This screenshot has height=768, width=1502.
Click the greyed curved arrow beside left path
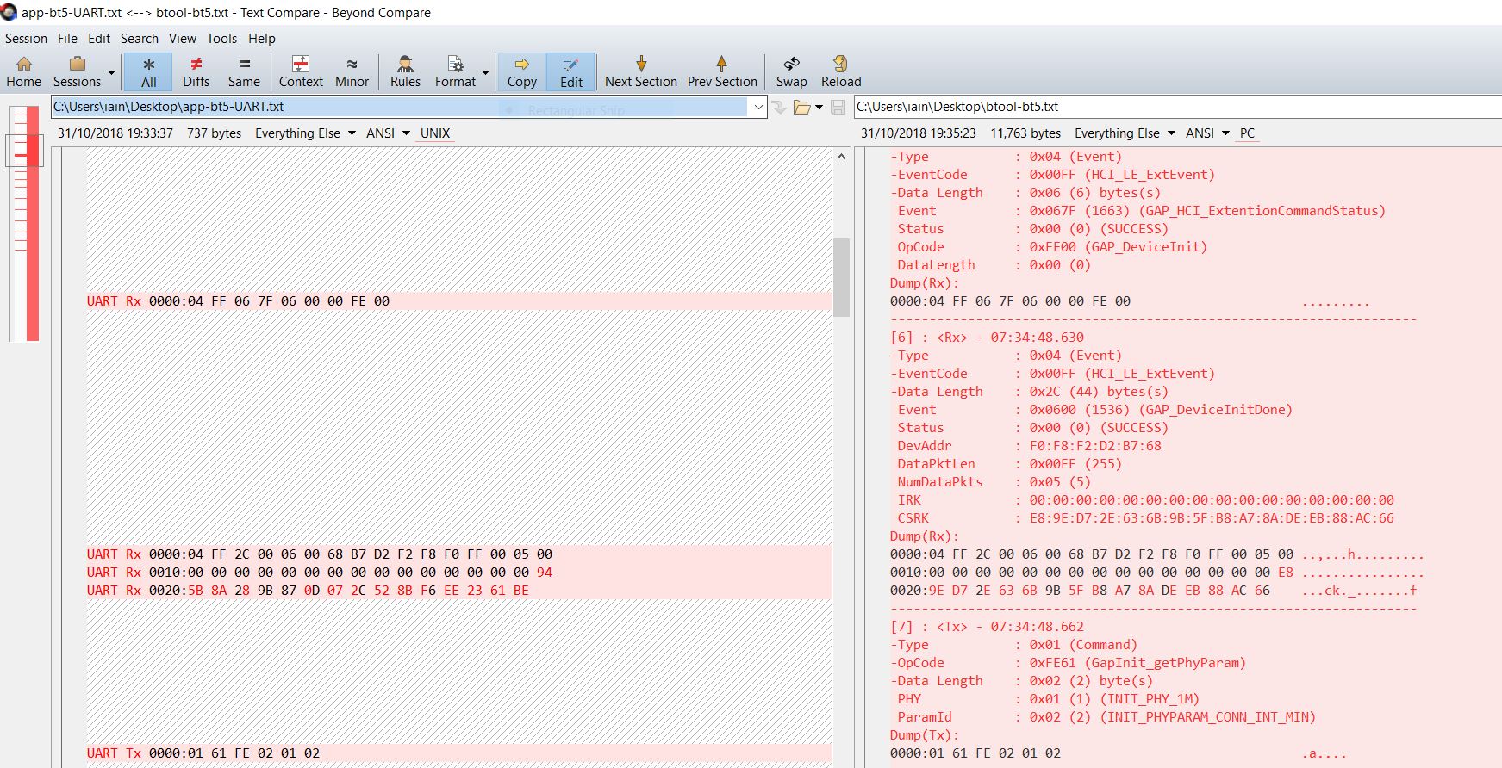[x=779, y=108]
